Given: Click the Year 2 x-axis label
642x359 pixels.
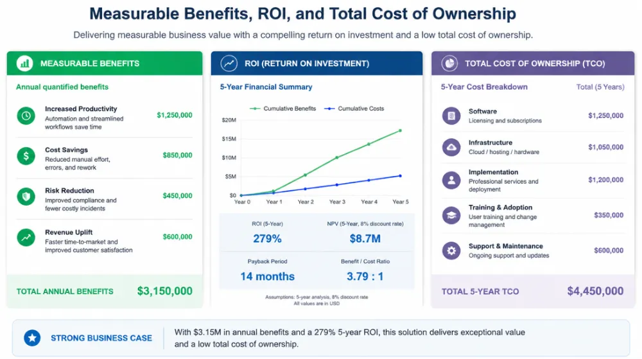Looking at the screenshot, I should tap(306, 202).
